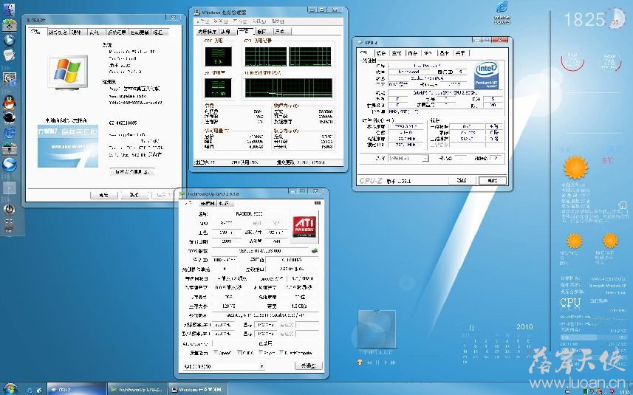Click the Support Information button in System Properties

132,172
